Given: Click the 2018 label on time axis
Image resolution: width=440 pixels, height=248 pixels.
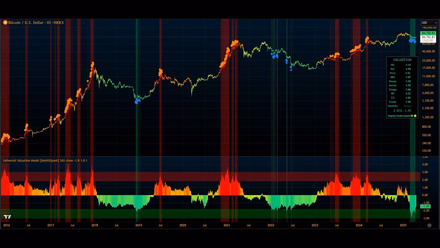Looking at the screenshot, I should (95, 225).
